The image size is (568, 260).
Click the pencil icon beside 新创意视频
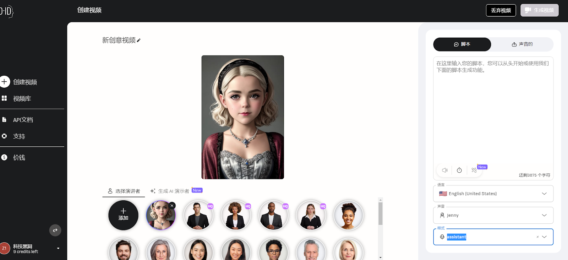tap(139, 40)
